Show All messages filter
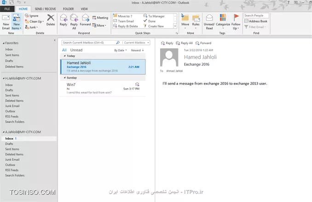 [x=64, y=50]
